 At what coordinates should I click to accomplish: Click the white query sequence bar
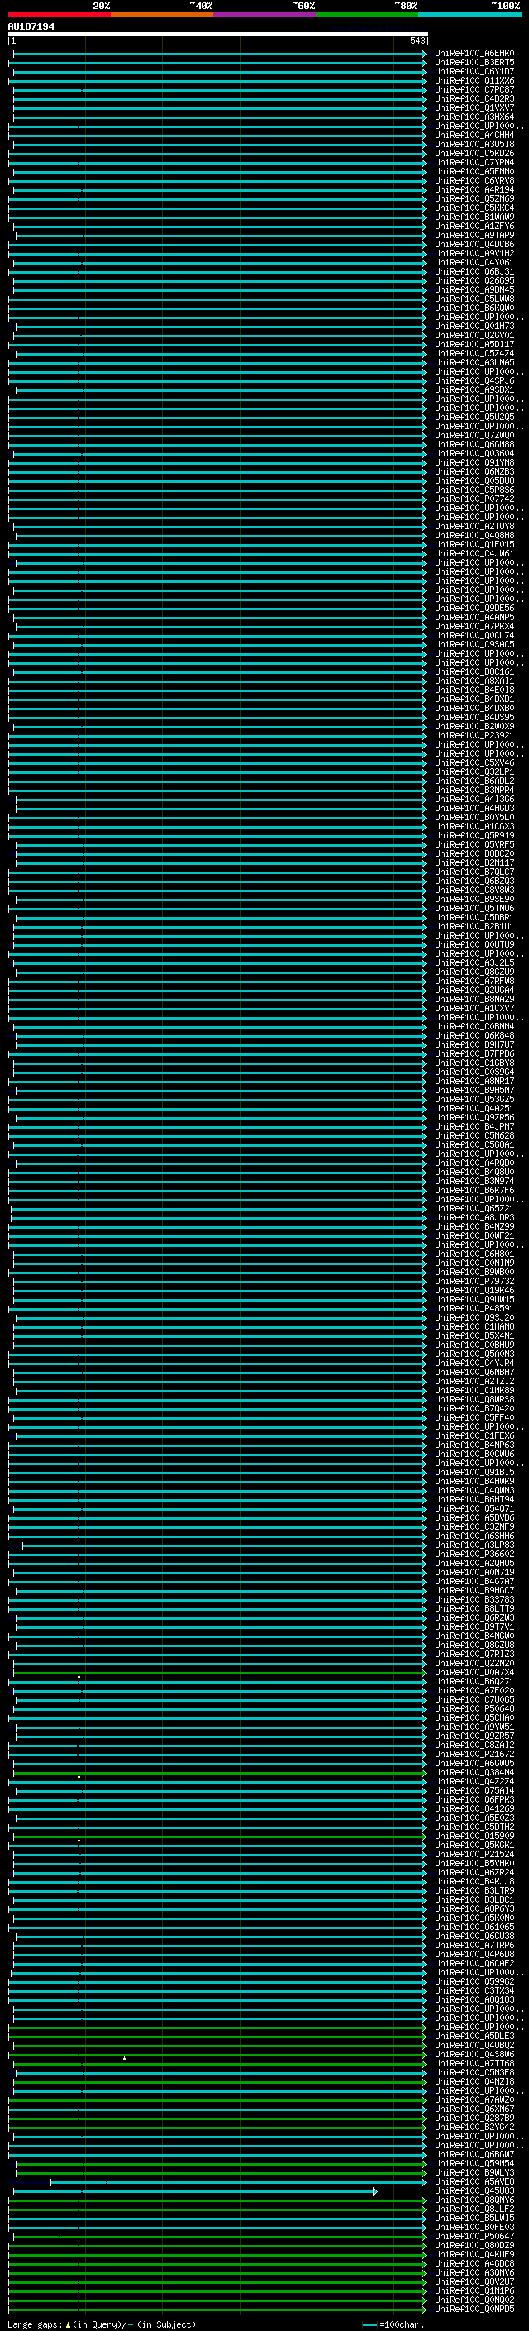[218, 35]
